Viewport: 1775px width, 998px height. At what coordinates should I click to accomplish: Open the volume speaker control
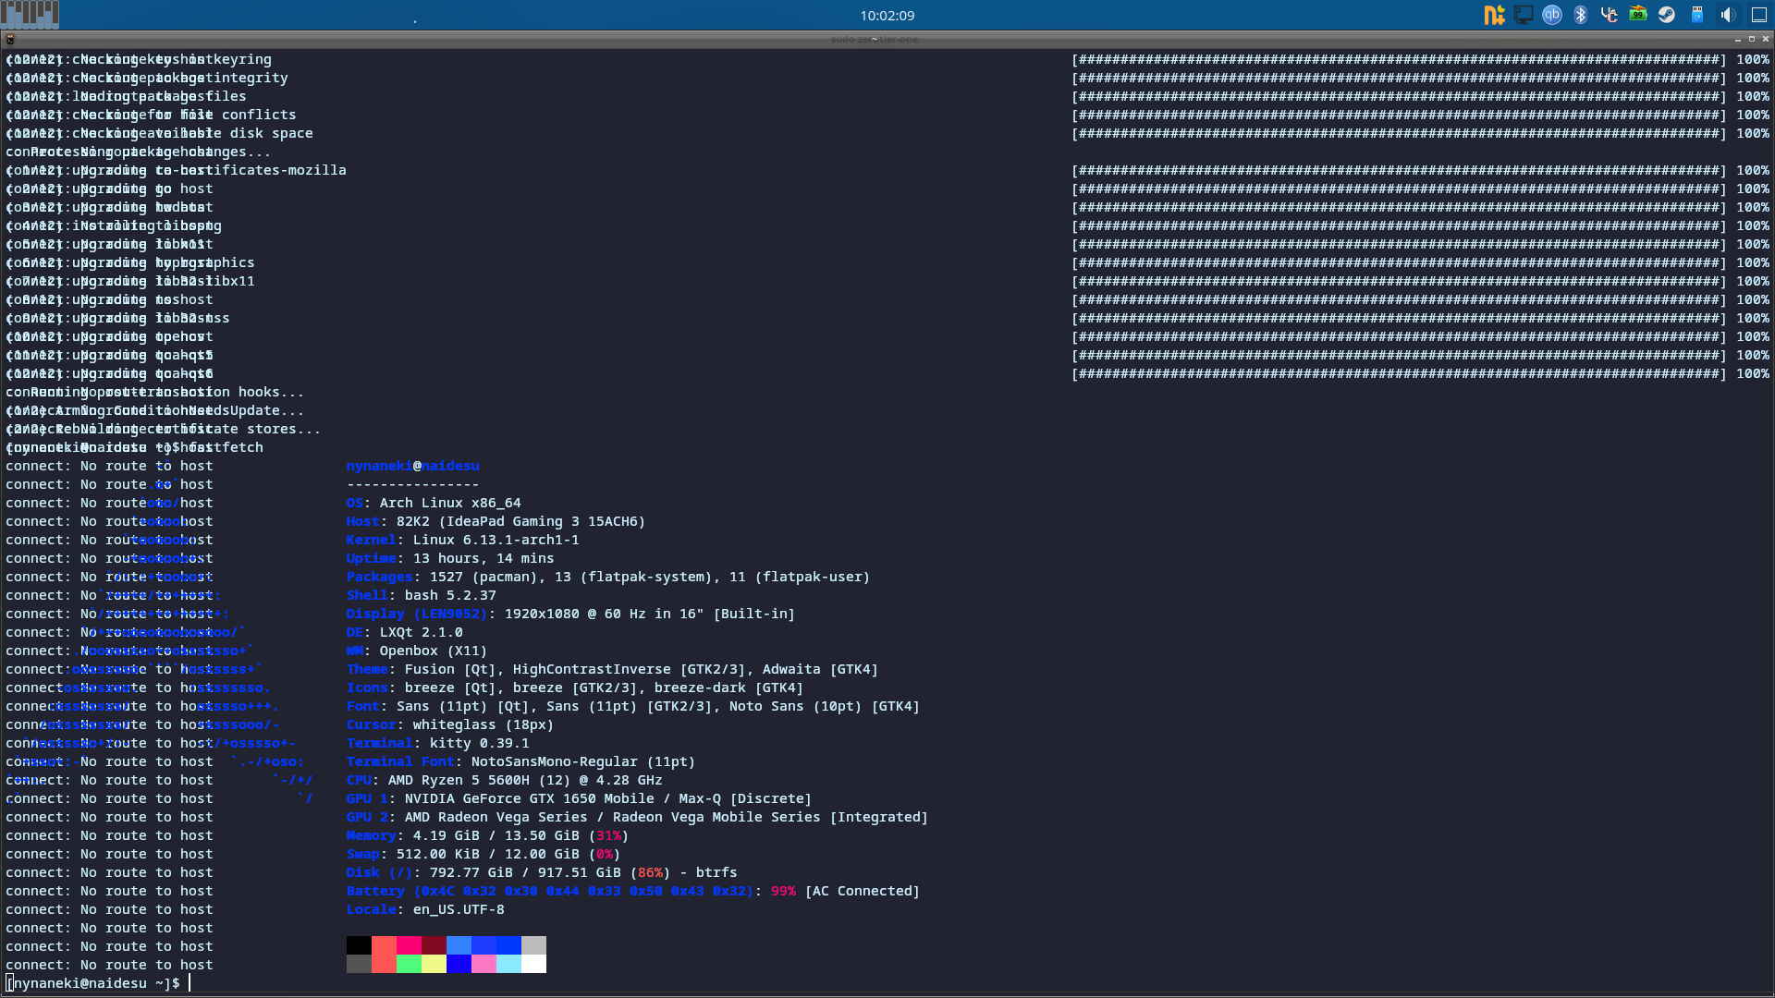pos(1727,15)
